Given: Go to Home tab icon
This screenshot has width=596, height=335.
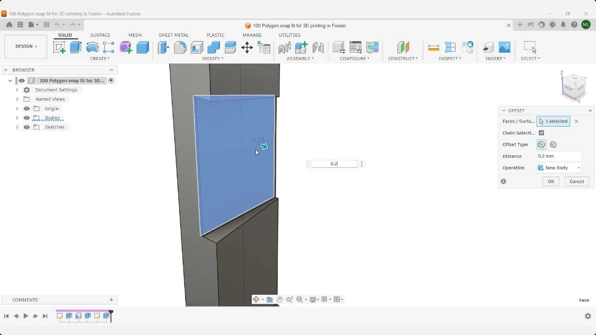Looking at the screenshot, I should tap(9, 24).
